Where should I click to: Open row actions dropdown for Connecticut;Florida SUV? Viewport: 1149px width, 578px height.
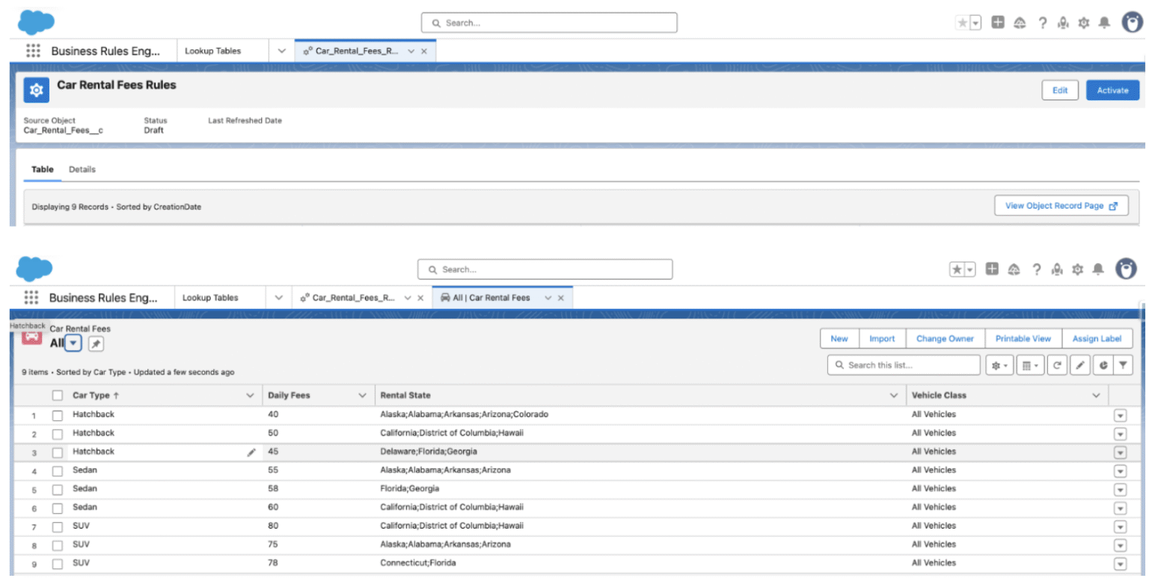[x=1120, y=563]
